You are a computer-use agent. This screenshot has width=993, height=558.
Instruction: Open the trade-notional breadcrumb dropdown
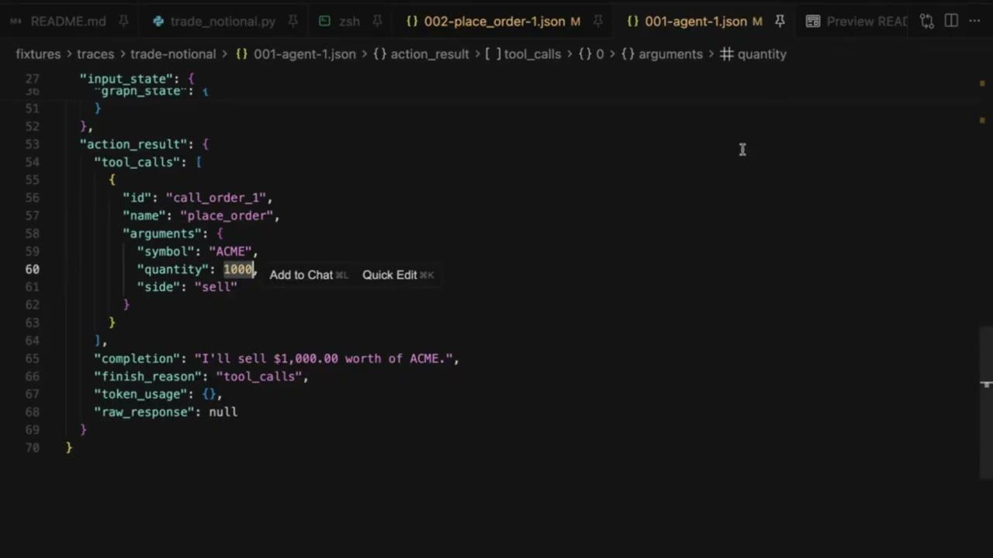point(173,54)
